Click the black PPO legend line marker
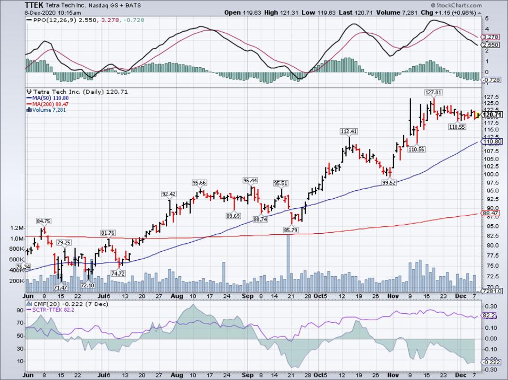This screenshot has width=508, height=380. coord(29,20)
